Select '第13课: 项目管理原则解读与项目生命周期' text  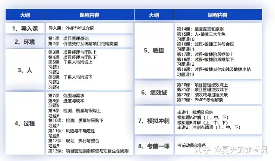coord(88,151)
